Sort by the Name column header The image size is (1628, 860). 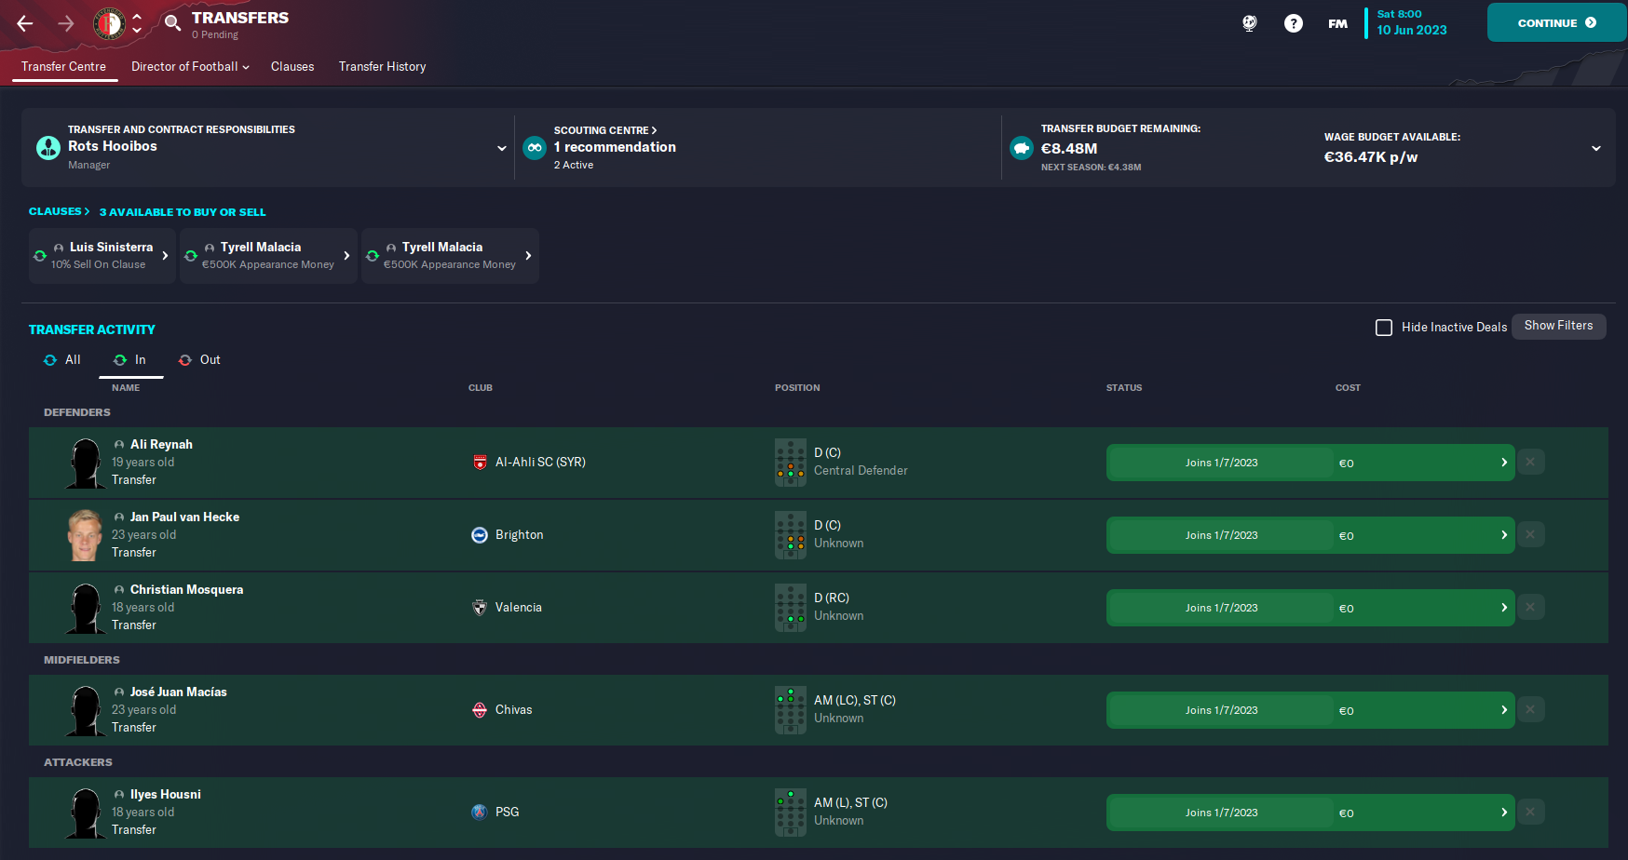[126, 388]
